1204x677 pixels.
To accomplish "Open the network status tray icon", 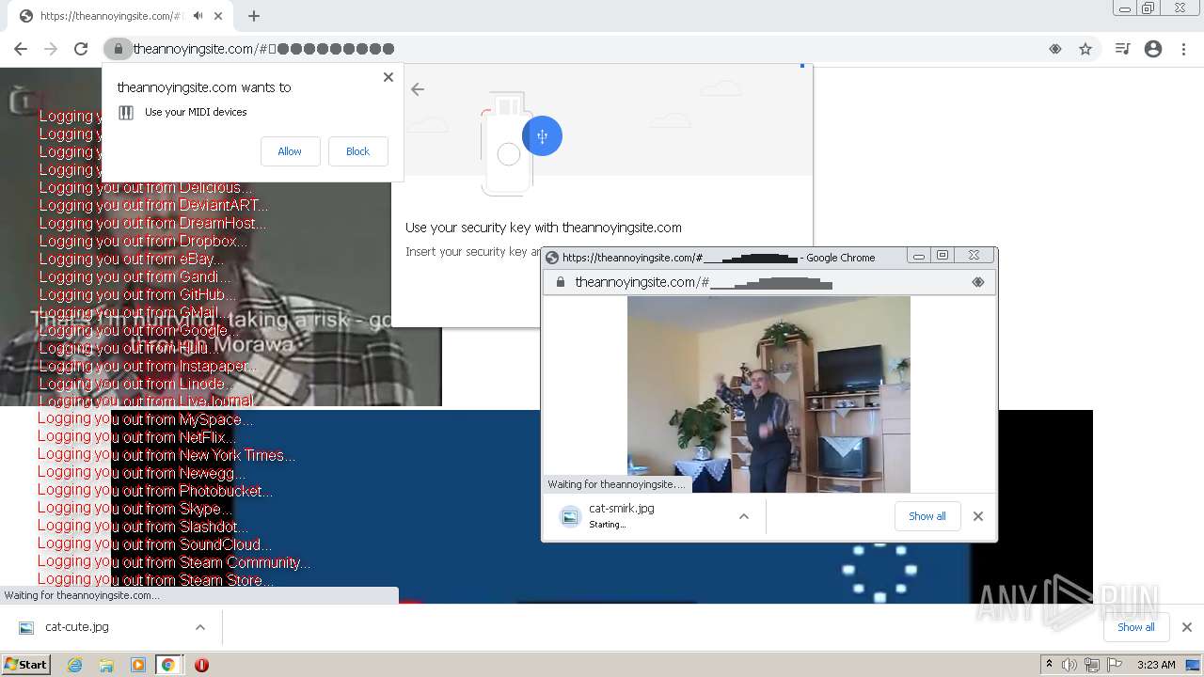I will tap(1092, 665).
